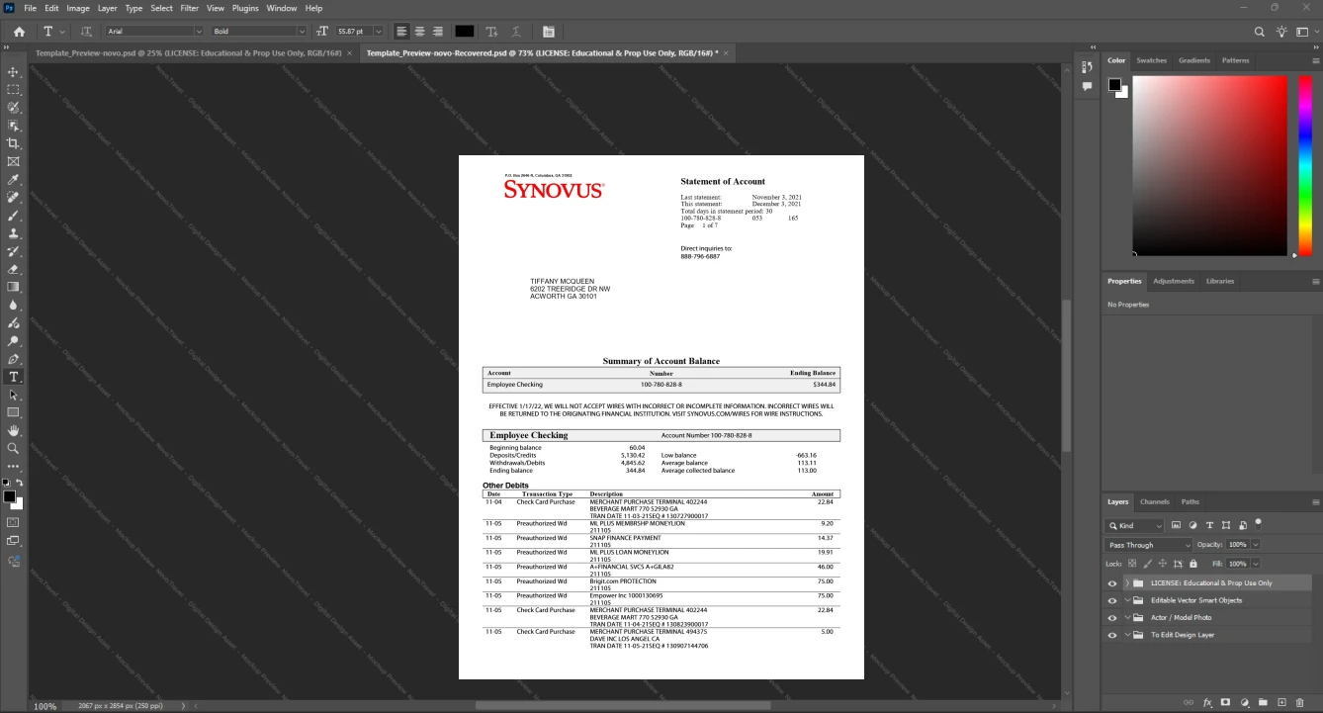Right align text button
The width and height of the screenshot is (1323, 713).
(x=437, y=32)
